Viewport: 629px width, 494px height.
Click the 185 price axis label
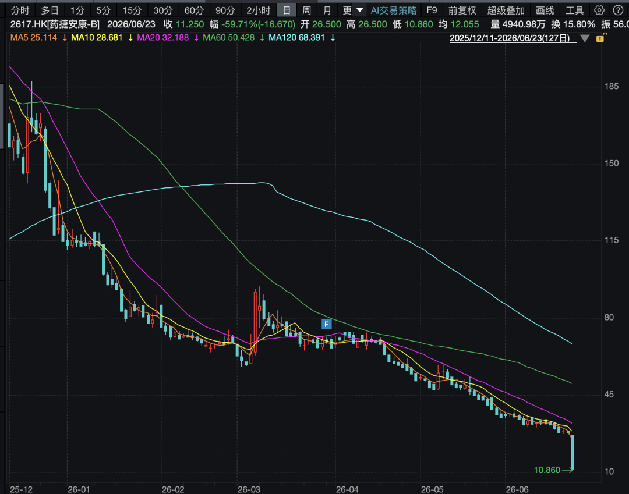[612, 86]
